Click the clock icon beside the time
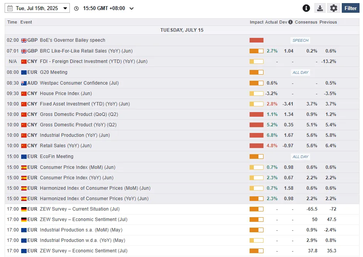363x257 pixels. (76, 9)
